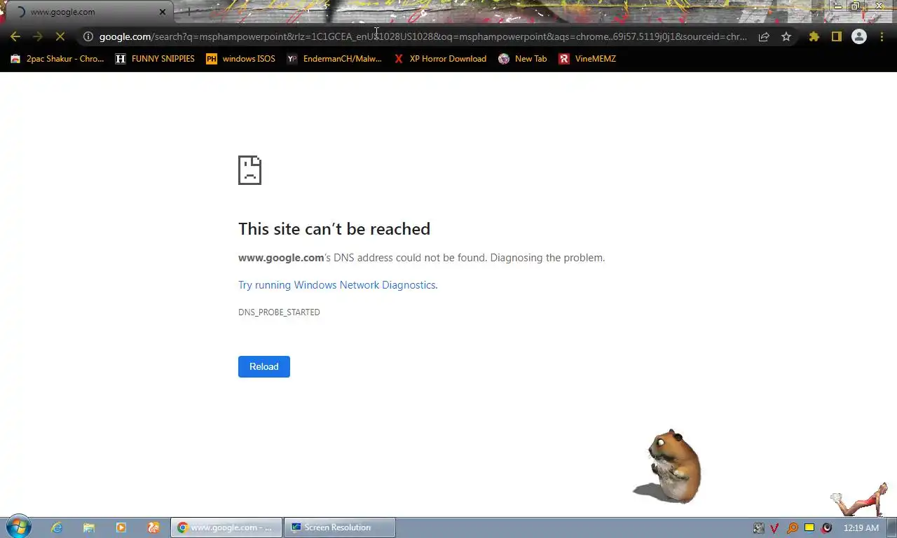
Task: Click Show desktop strip beside clock
Action: point(891,527)
